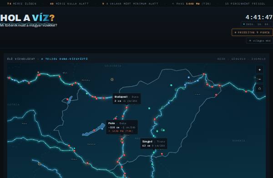Click the circular marker north of Budapest

pyautogui.click(x=112, y=79)
